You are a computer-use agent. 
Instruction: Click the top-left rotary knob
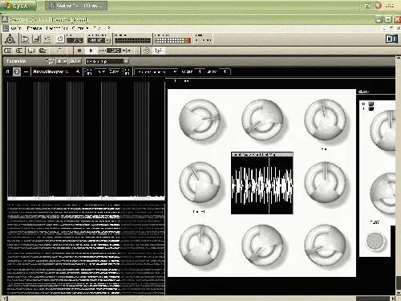[200, 120]
